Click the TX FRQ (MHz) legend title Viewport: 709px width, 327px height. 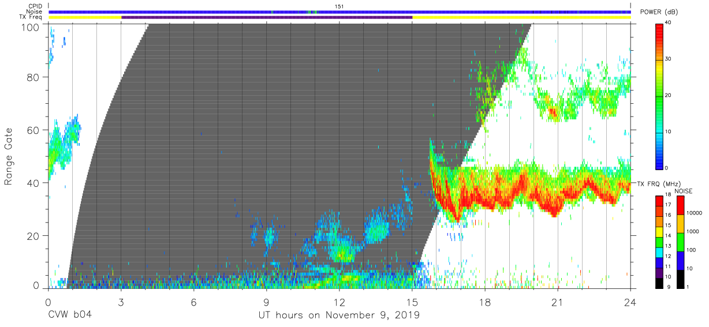tap(658, 183)
